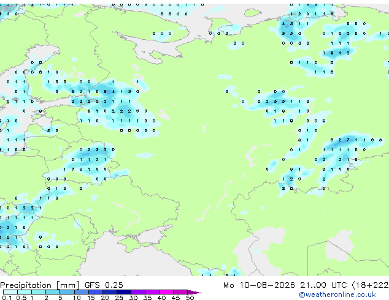Click the purple arrow at legend end

pos(194,292)
